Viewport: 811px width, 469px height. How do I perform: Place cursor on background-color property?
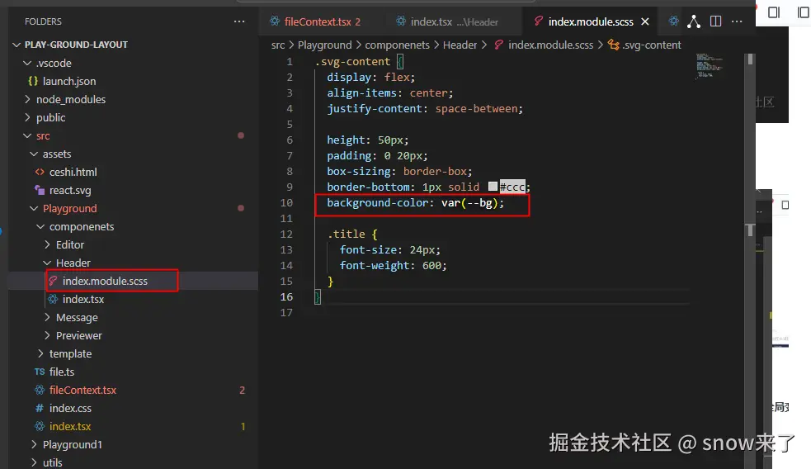coord(378,202)
